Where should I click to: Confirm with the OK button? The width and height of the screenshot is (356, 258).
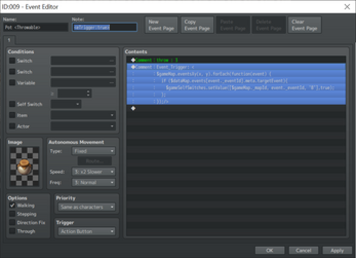(x=270, y=250)
